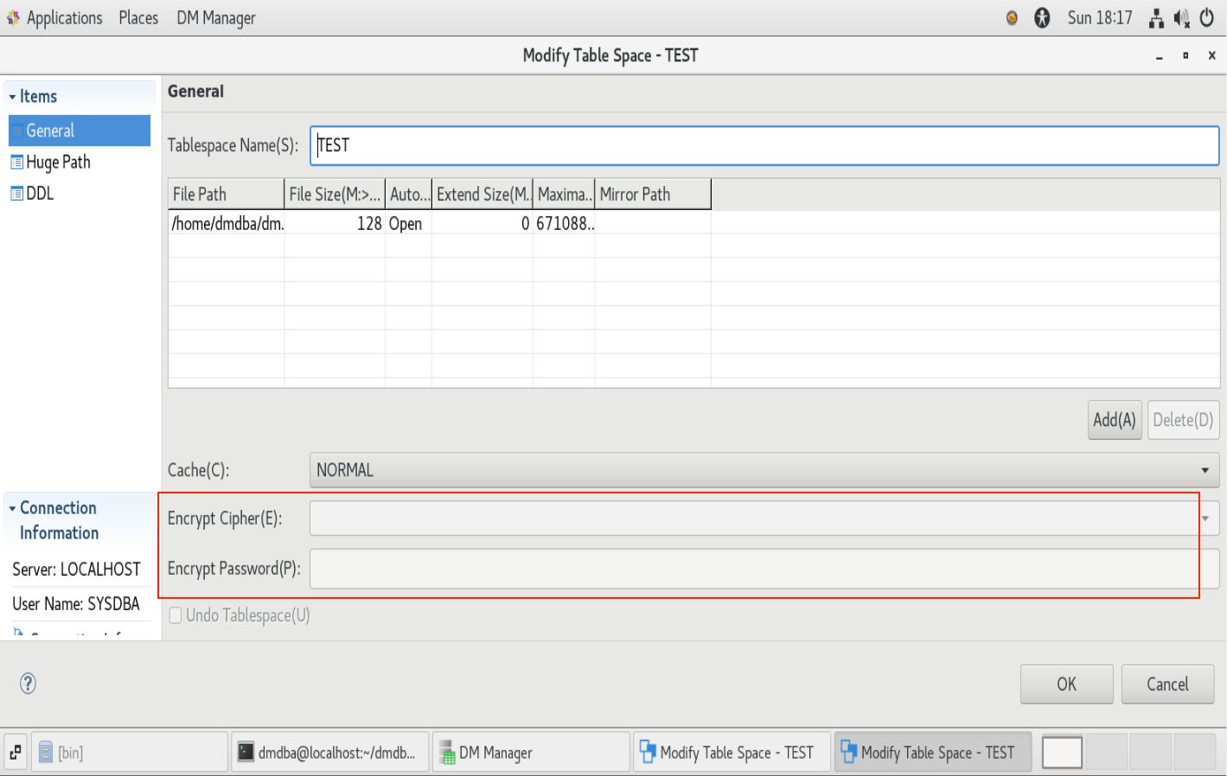Open the Huge Path page
This screenshot has height=776, width=1227.
click(x=58, y=162)
